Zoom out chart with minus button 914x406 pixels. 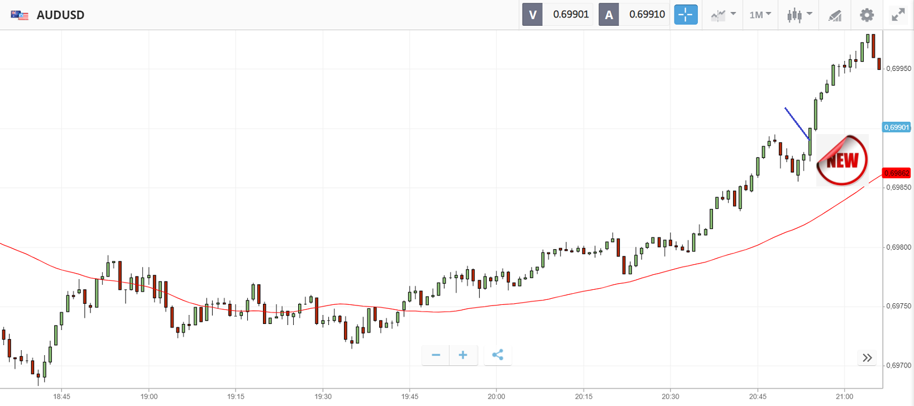(x=436, y=355)
